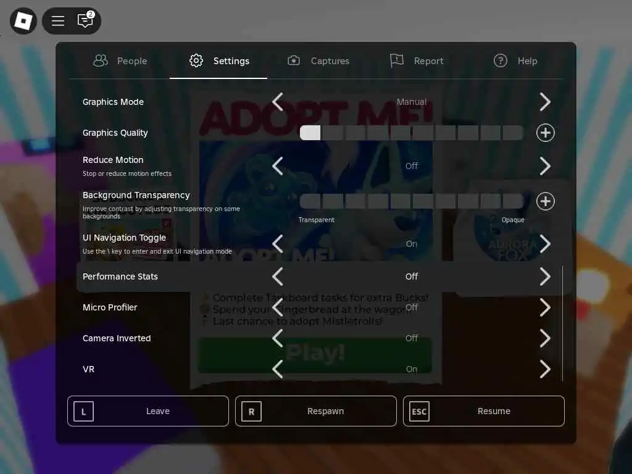Open the Captures tab
The height and width of the screenshot is (474, 632).
point(318,61)
